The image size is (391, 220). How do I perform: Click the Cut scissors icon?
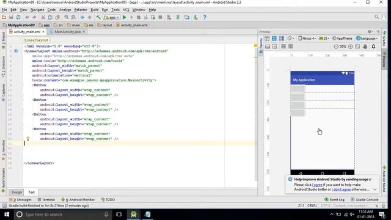[43, 17]
